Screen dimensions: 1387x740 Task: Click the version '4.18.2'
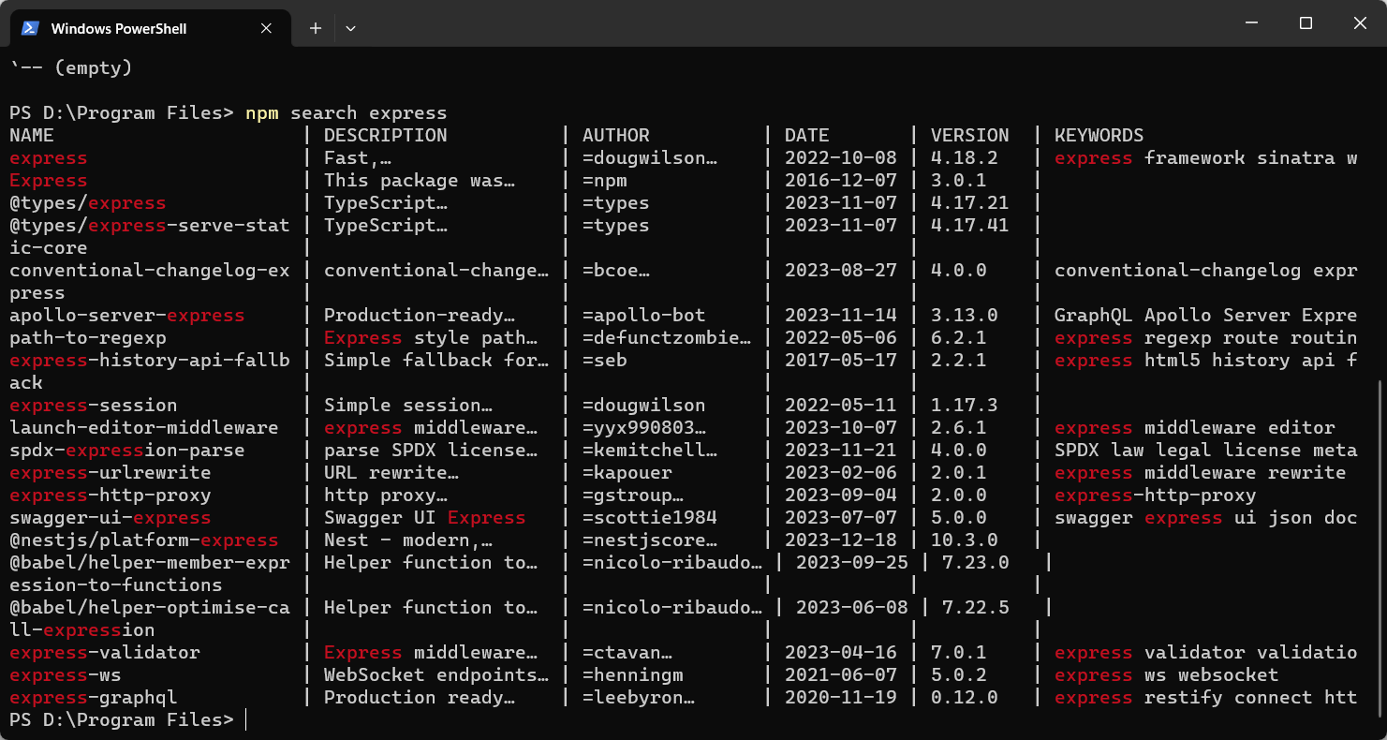click(x=965, y=158)
